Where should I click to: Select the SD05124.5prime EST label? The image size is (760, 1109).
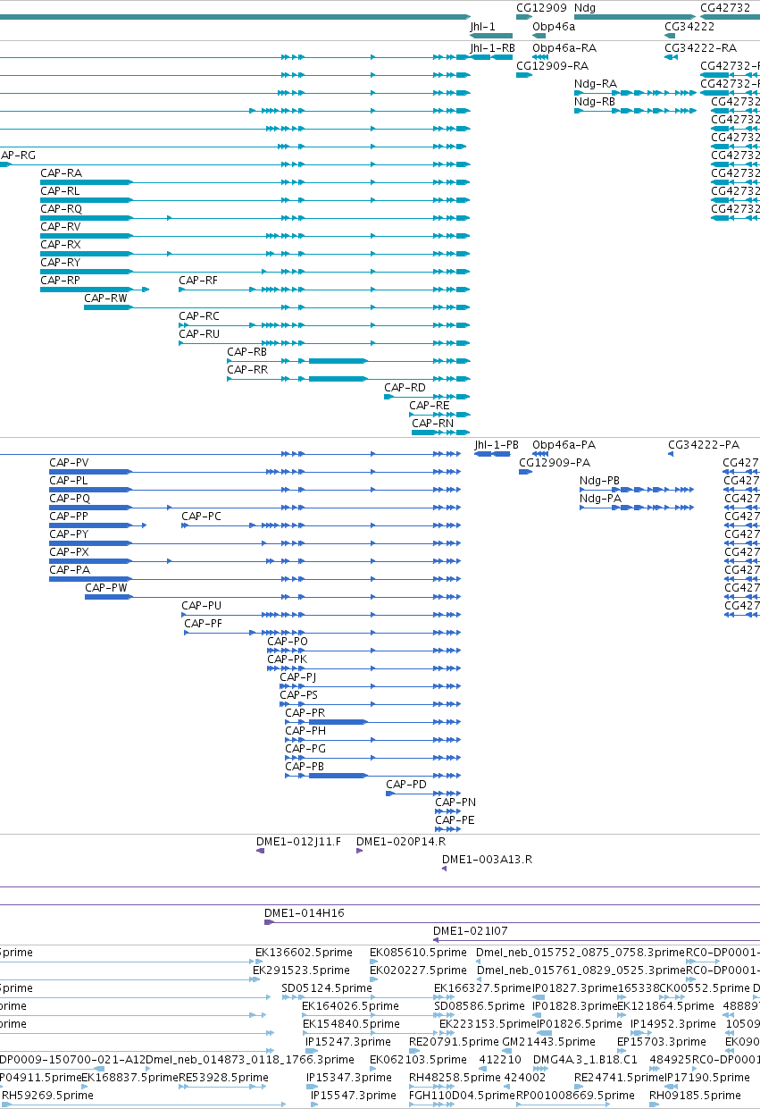click(326, 988)
